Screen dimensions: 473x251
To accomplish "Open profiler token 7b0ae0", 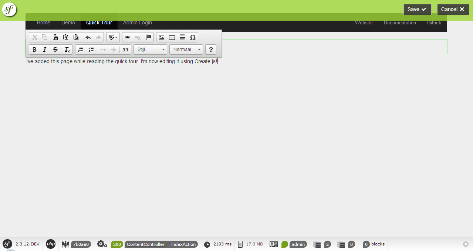I will [x=76, y=244].
